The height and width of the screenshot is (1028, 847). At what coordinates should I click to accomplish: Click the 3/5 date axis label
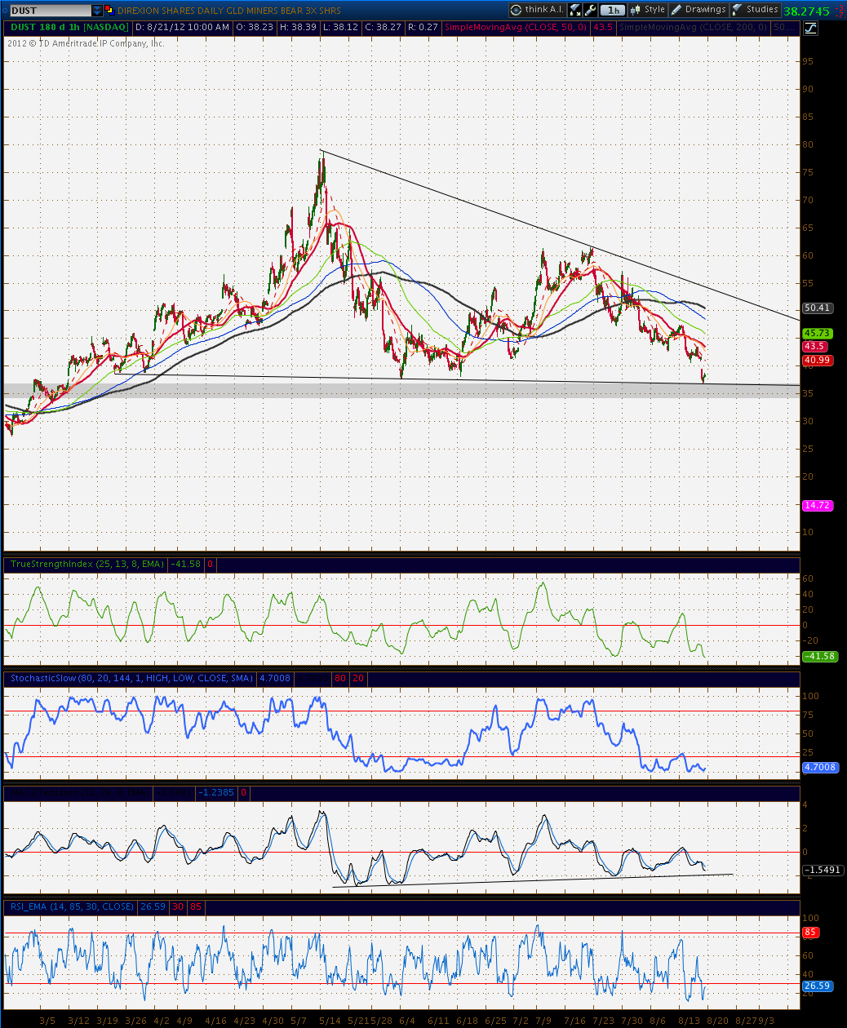click(x=47, y=1020)
